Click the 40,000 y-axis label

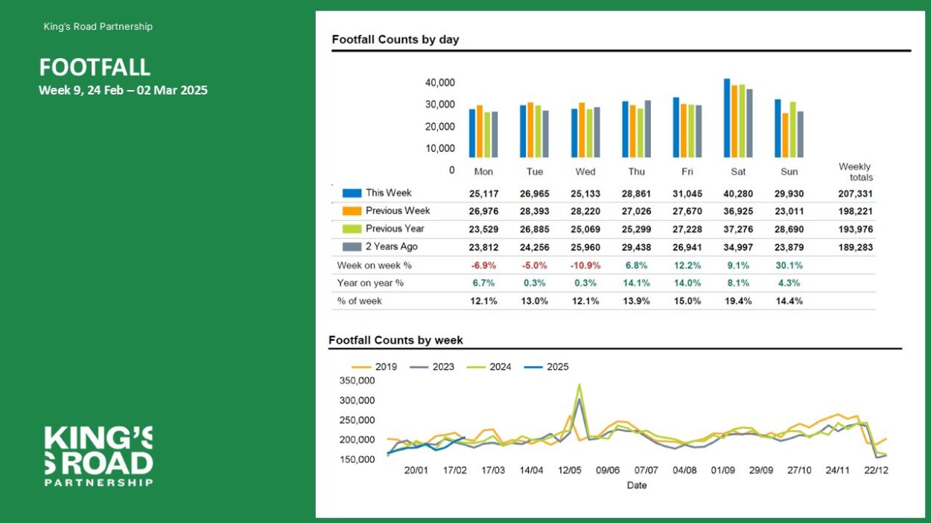tap(440, 83)
